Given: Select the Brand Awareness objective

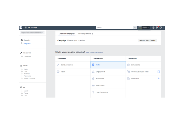Looking at the screenshot, I should 67,65.
